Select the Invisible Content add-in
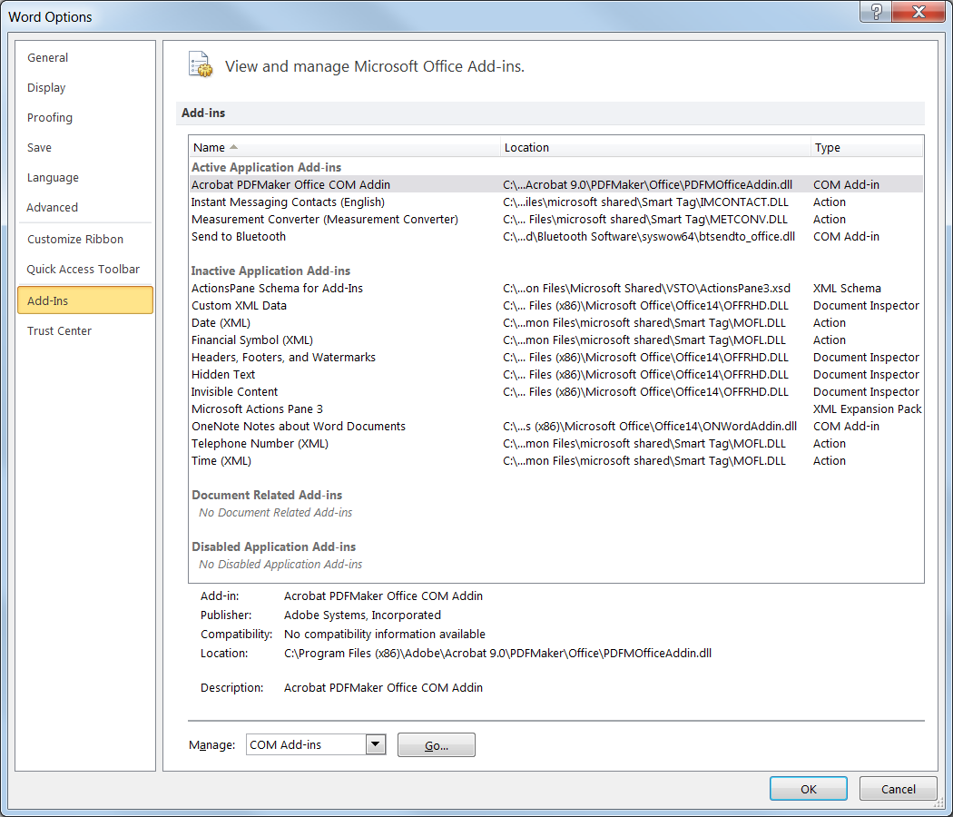 (556, 392)
